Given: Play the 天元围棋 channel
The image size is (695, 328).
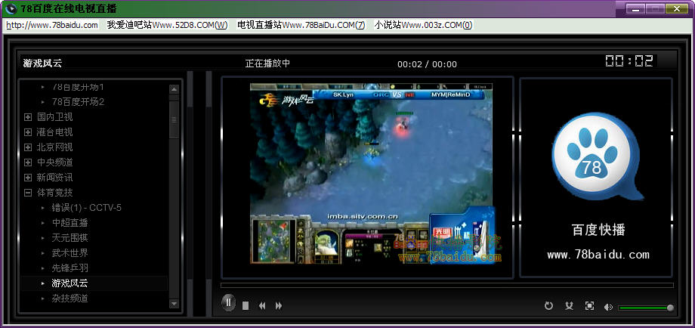Looking at the screenshot, I should click(x=70, y=238).
